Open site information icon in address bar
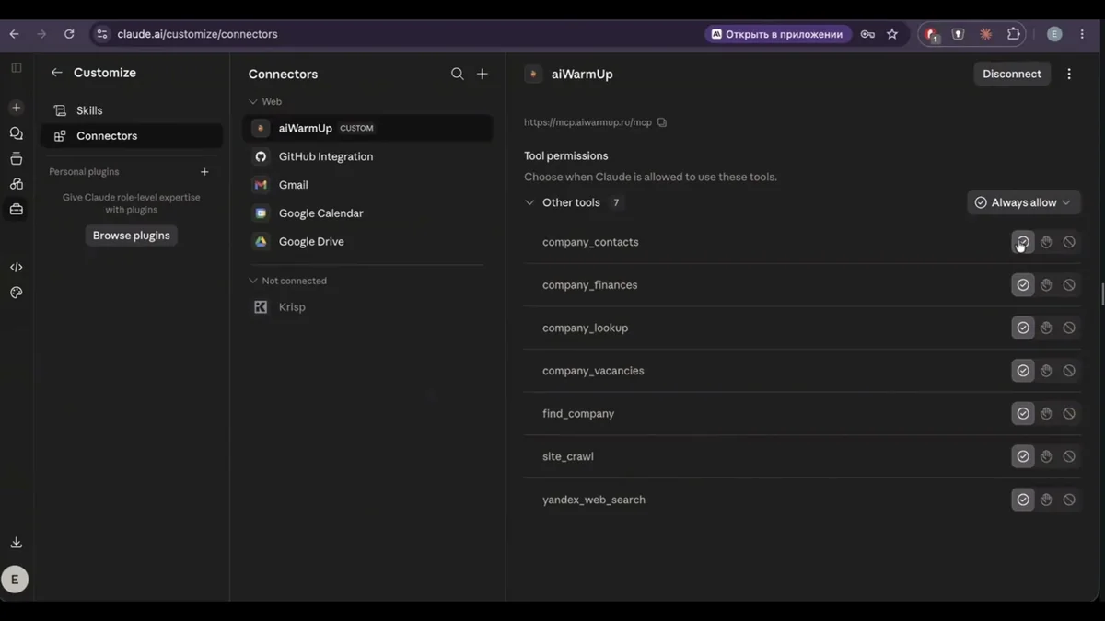This screenshot has height=621, width=1105. [x=102, y=34]
